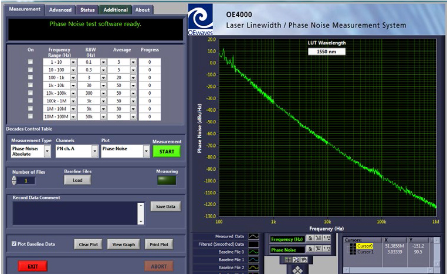The image size is (447, 275).
Task: Enable the 10 - 100 Hz decade checkbox
Action: (31, 70)
